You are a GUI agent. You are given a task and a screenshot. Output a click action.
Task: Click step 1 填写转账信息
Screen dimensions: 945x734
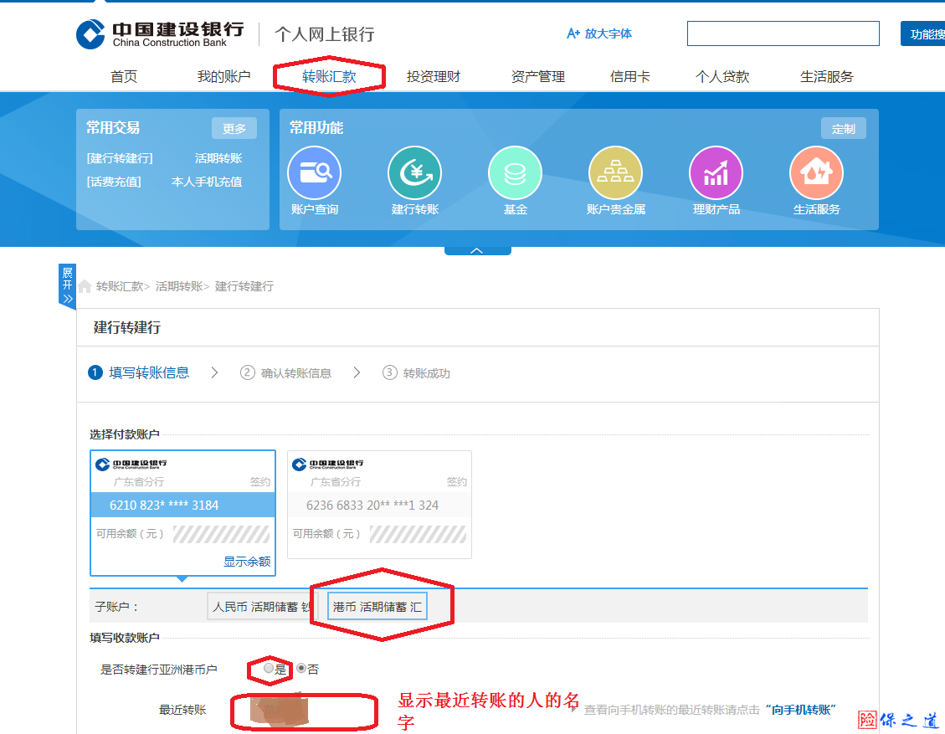[139, 372]
